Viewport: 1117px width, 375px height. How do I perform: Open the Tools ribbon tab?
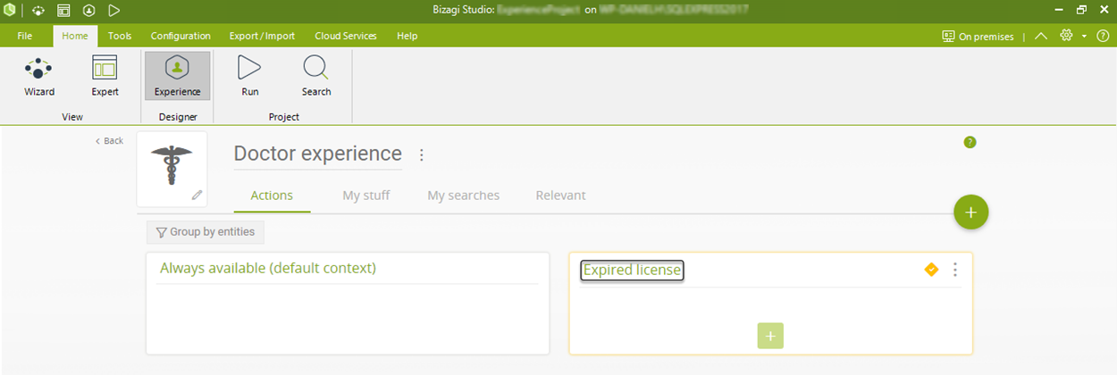pos(120,37)
